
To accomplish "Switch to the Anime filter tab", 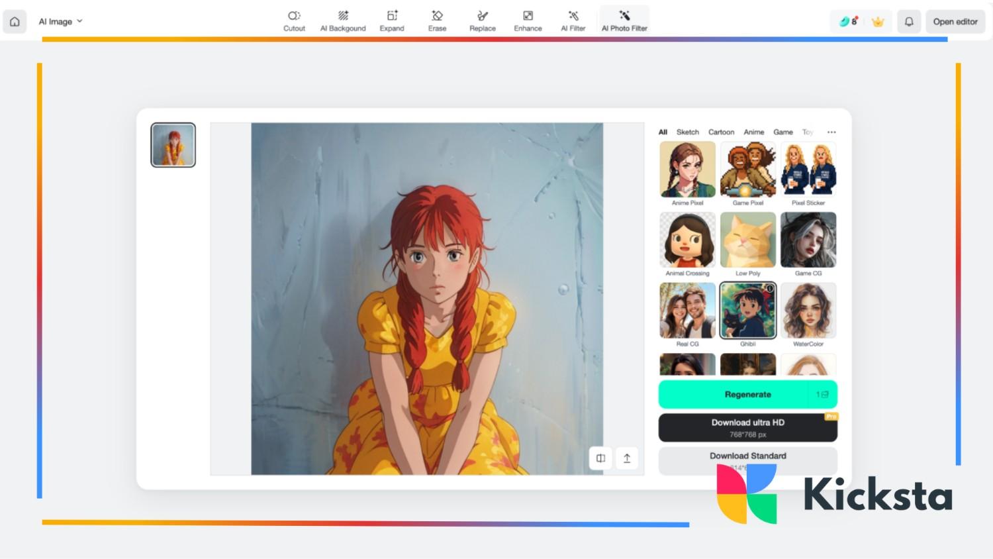I will [753, 132].
